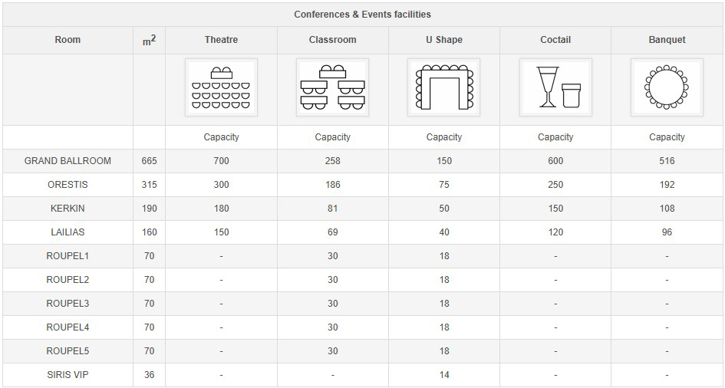Click the U Shape layout icon
The height and width of the screenshot is (388, 725).
(x=444, y=87)
